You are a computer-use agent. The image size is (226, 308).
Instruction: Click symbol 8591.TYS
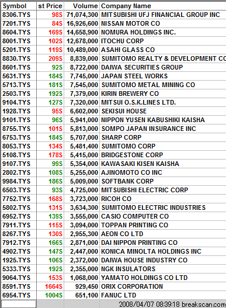tap(16, 286)
